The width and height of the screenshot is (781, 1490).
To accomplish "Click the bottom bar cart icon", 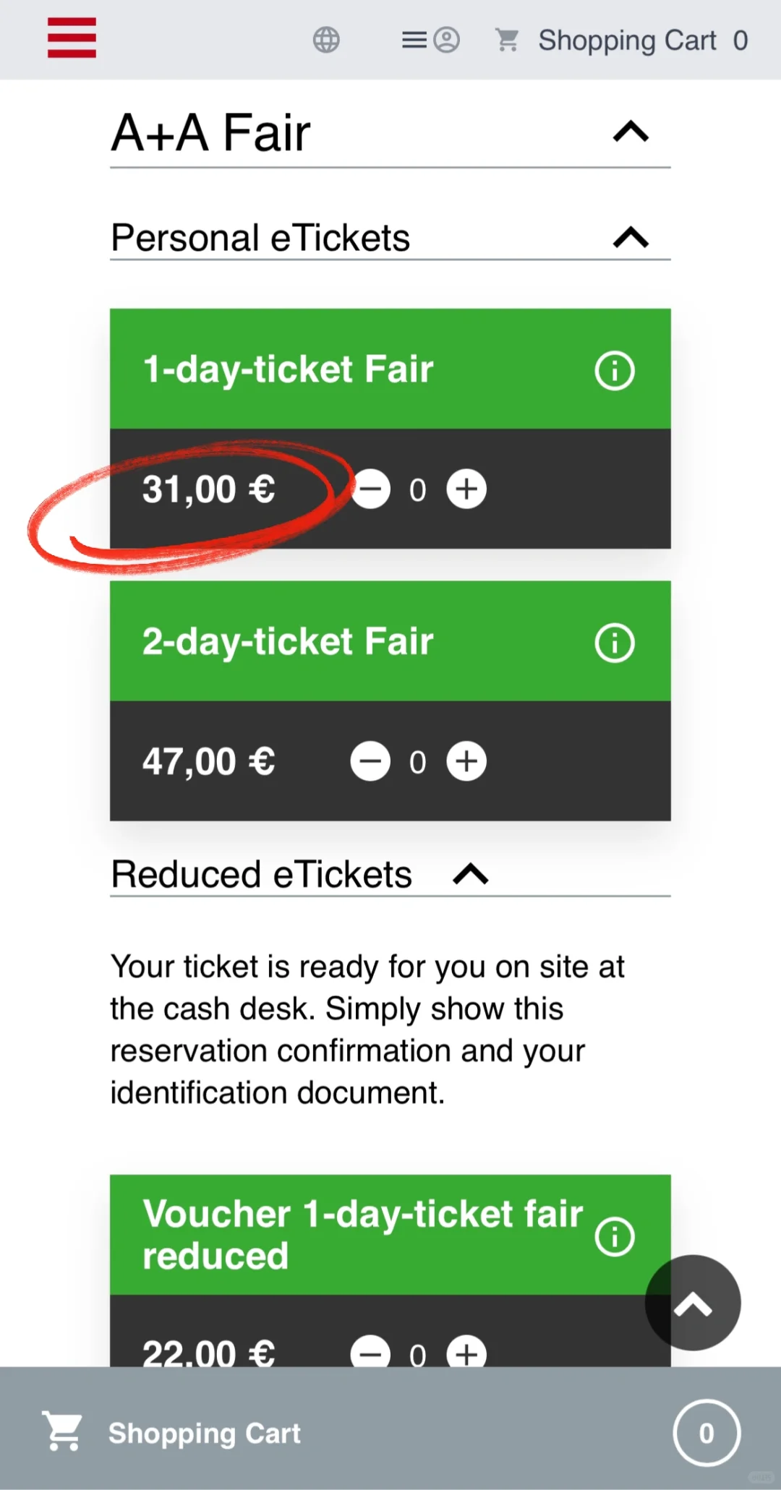I will (x=63, y=1431).
